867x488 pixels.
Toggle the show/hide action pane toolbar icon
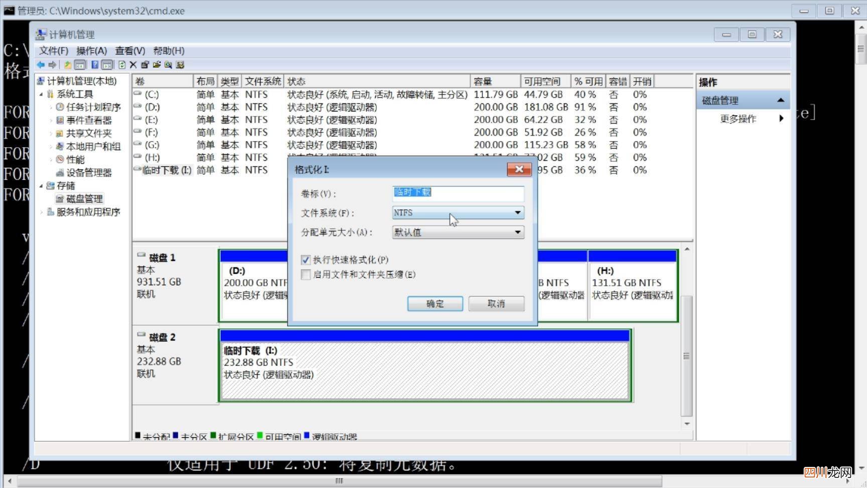point(107,65)
